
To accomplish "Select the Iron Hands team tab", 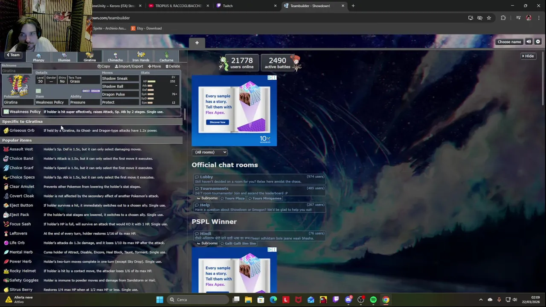I will tap(141, 57).
